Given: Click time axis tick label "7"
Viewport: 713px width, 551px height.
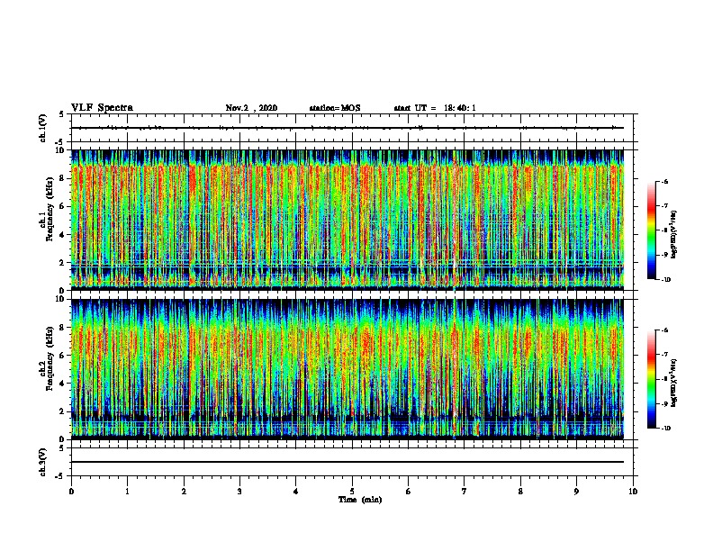Looking at the screenshot, I should [465, 492].
